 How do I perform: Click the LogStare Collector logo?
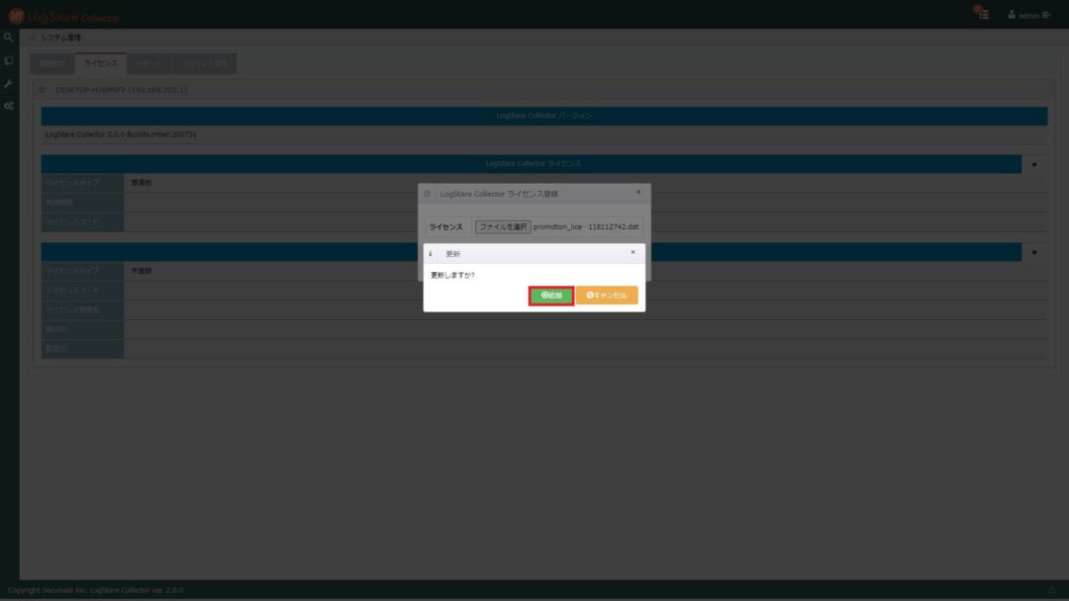[x=64, y=16]
